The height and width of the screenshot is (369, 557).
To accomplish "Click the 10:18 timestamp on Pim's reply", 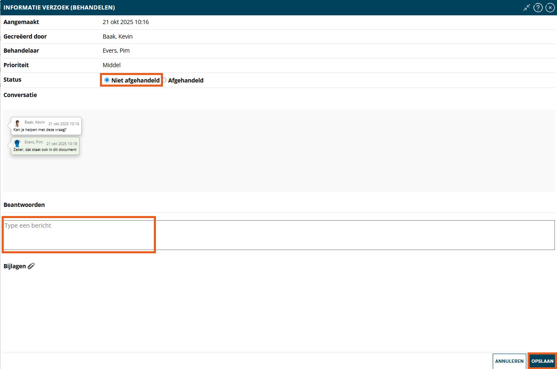I will 61,143.
